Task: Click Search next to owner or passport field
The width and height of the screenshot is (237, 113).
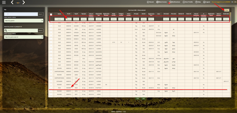Action: click(40, 31)
